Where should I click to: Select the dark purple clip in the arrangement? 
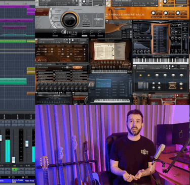[x=14, y=27]
